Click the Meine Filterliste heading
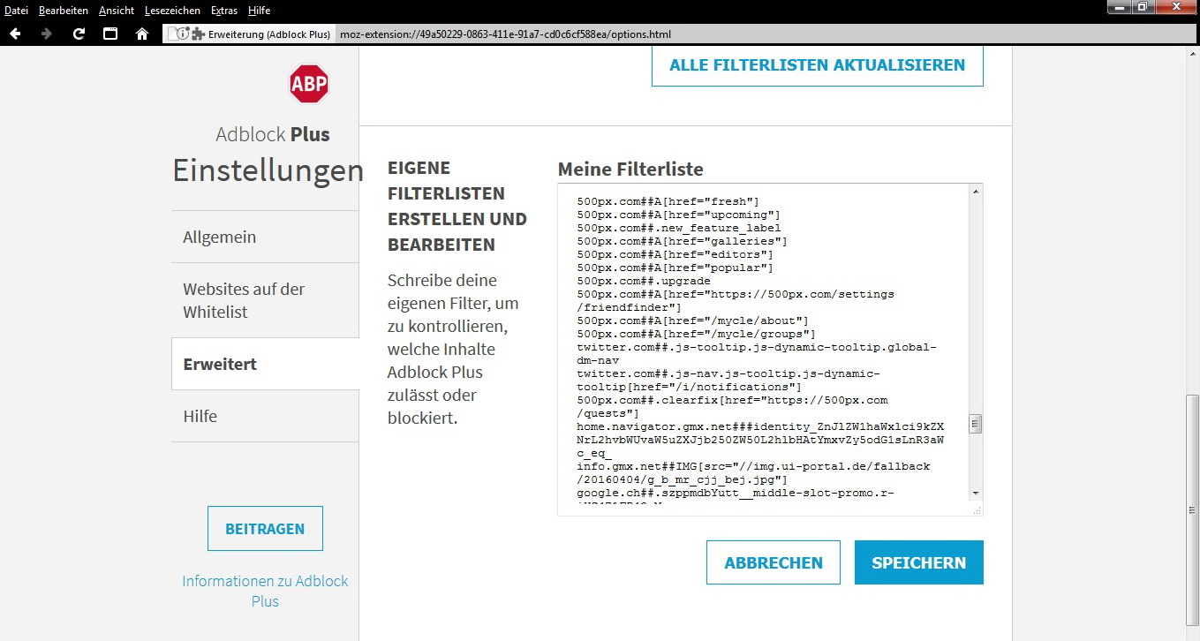The width and height of the screenshot is (1200, 641). (x=630, y=170)
